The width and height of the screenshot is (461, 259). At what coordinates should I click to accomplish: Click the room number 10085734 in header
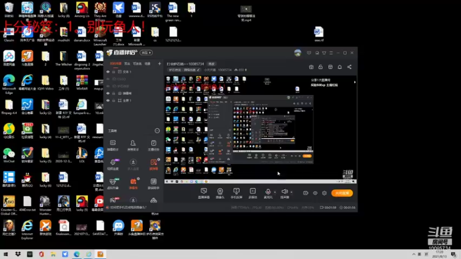click(225, 70)
